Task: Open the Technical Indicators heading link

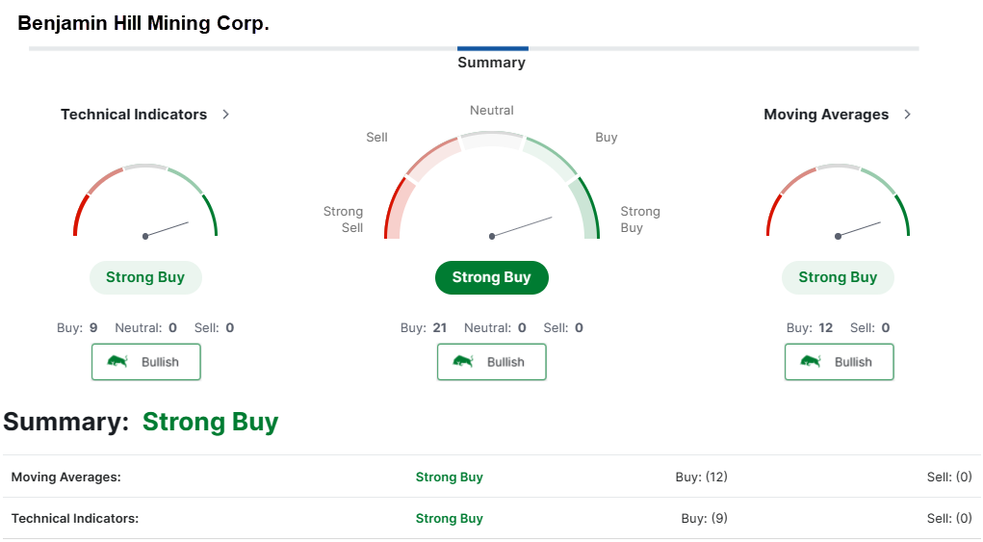Action: [x=134, y=115]
